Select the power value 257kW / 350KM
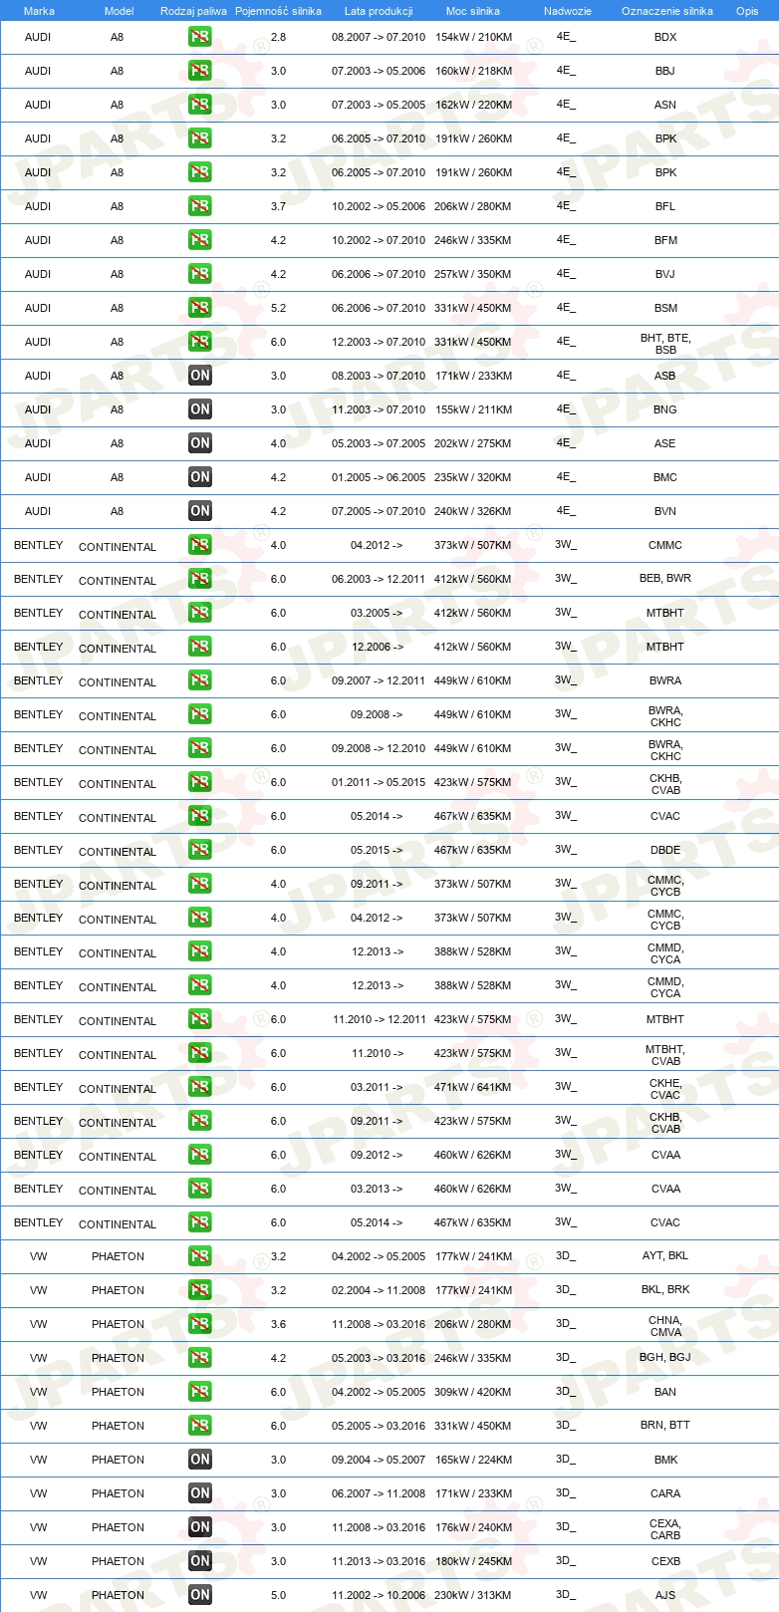The height and width of the screenshot is (1612, 779). coord(473,274)
